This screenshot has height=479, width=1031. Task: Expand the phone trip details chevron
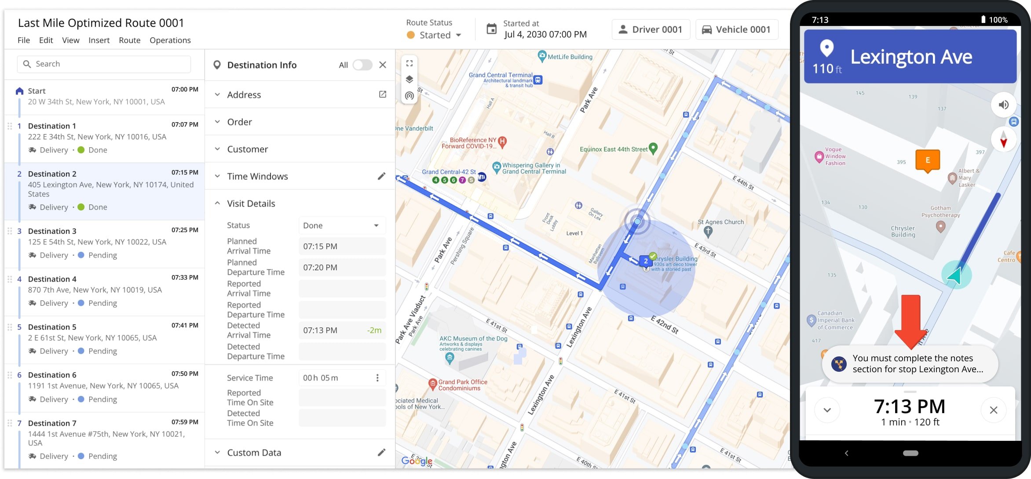pyautogui.click(x=827, y=410)
